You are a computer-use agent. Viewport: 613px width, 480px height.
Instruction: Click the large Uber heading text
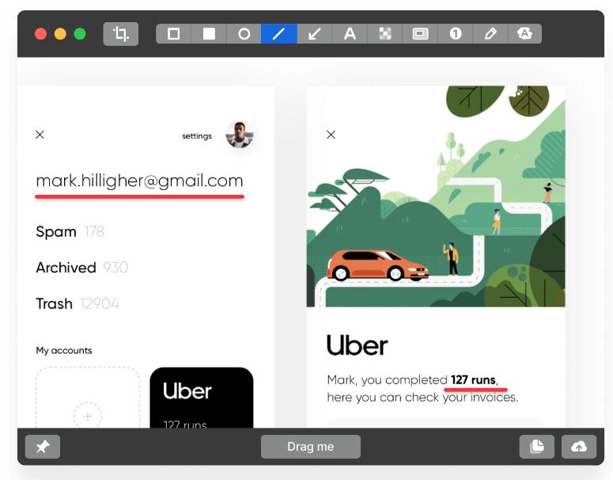(x=357, y=345)
